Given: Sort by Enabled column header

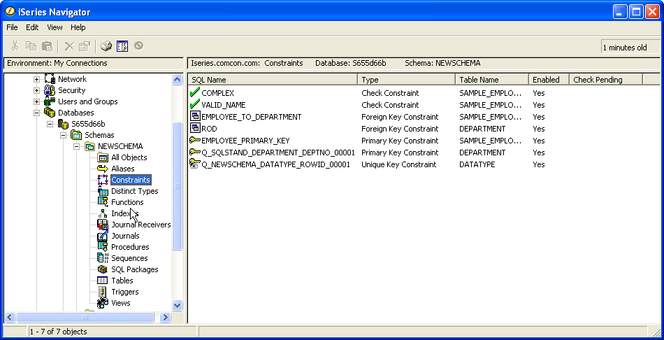Looking at the screenshot, I should tap(549, 79).
